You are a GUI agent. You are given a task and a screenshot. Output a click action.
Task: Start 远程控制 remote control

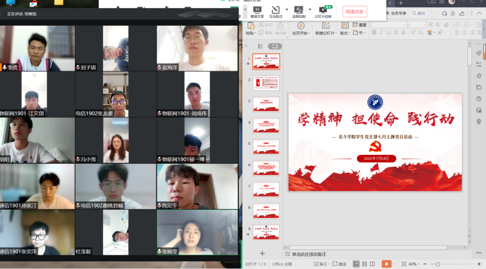tap(298, 12)
